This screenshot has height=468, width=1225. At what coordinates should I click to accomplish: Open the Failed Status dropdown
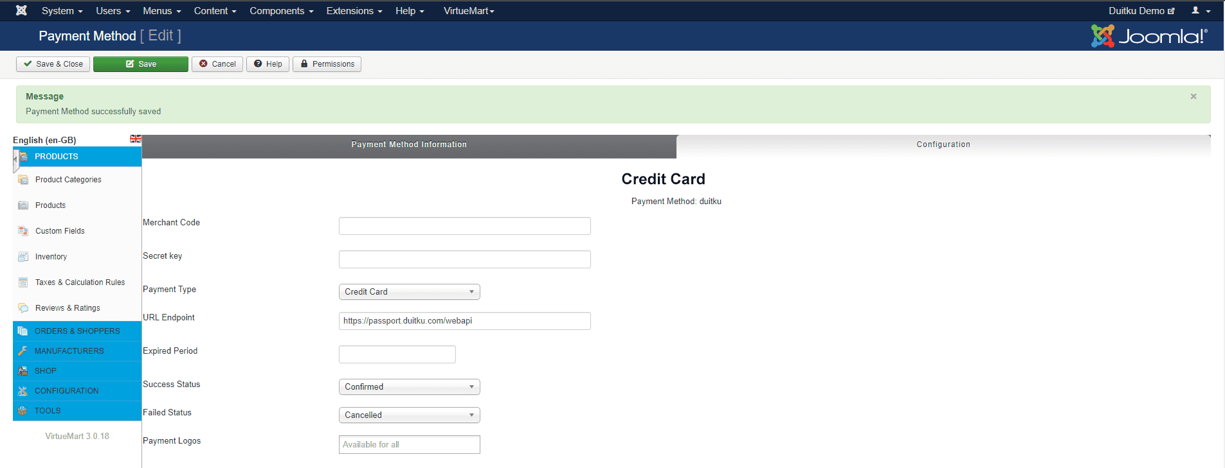coord(410,415)
